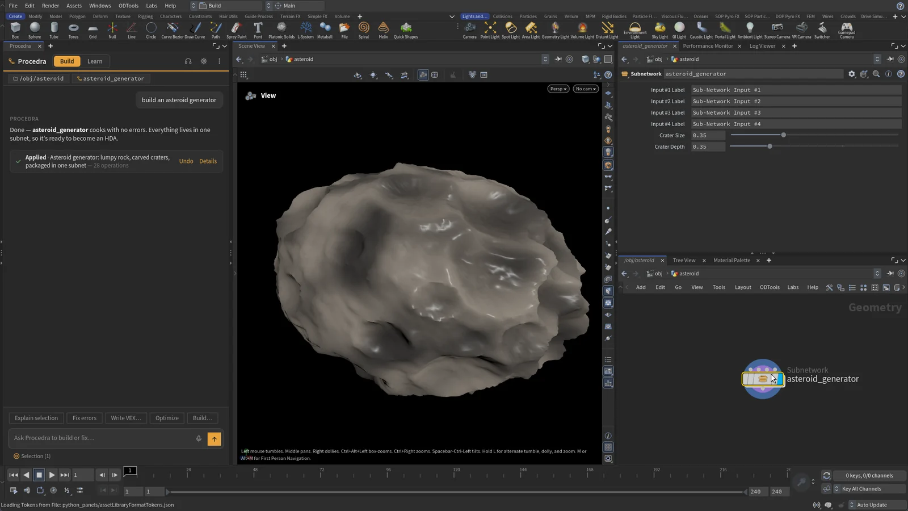The image size is (908, 511).
Task: Click the Crater Size slider handle
Action: point(784,135)
